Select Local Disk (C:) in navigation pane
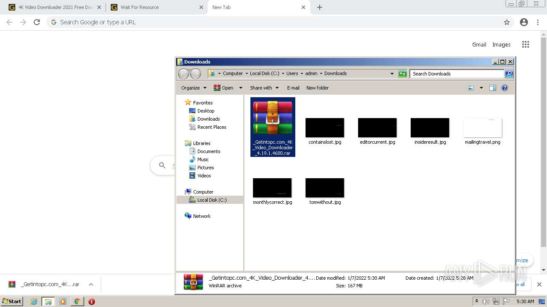 (x=210, y=200)
